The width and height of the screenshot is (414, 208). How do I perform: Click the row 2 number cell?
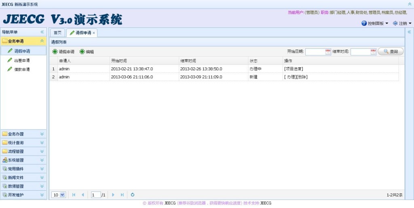[53, 77]
